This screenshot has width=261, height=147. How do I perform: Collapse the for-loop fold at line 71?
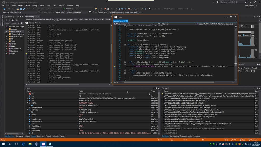125,45
